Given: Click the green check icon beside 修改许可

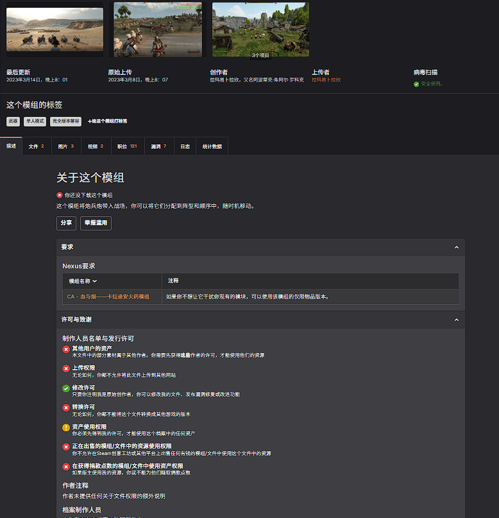Looking at the screenshot, I should click(66, 388).
